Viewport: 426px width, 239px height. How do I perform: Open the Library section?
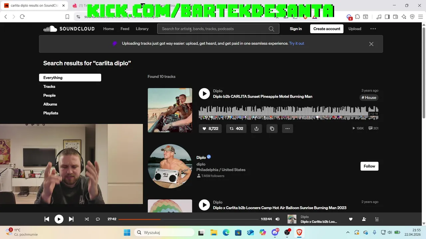click(142, 29)
